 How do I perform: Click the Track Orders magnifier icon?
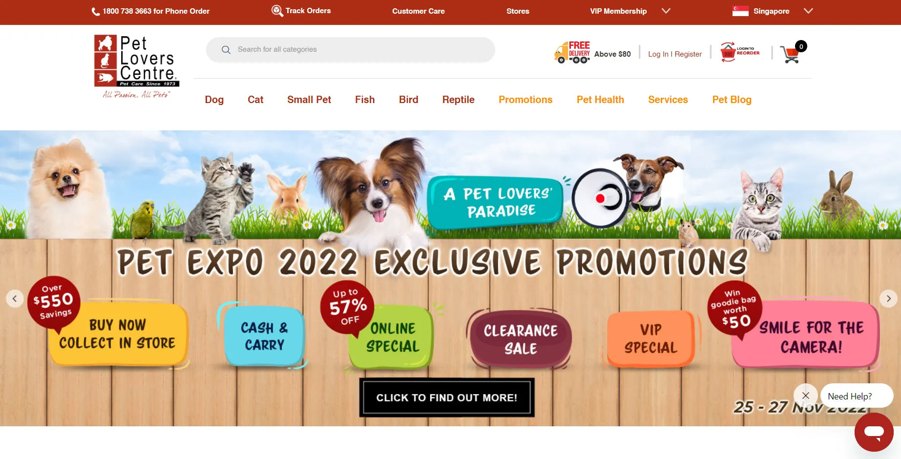[277, 11]
